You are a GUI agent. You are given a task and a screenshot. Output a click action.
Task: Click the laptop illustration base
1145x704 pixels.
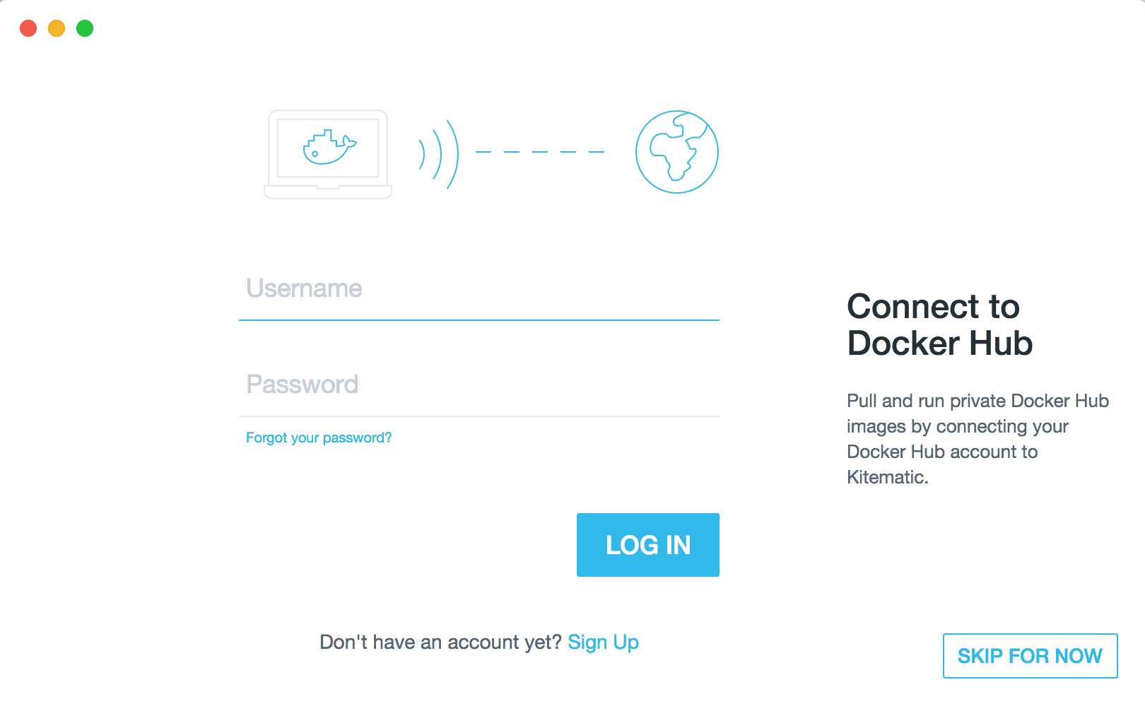pyautogui.click(x=328, y=192)
